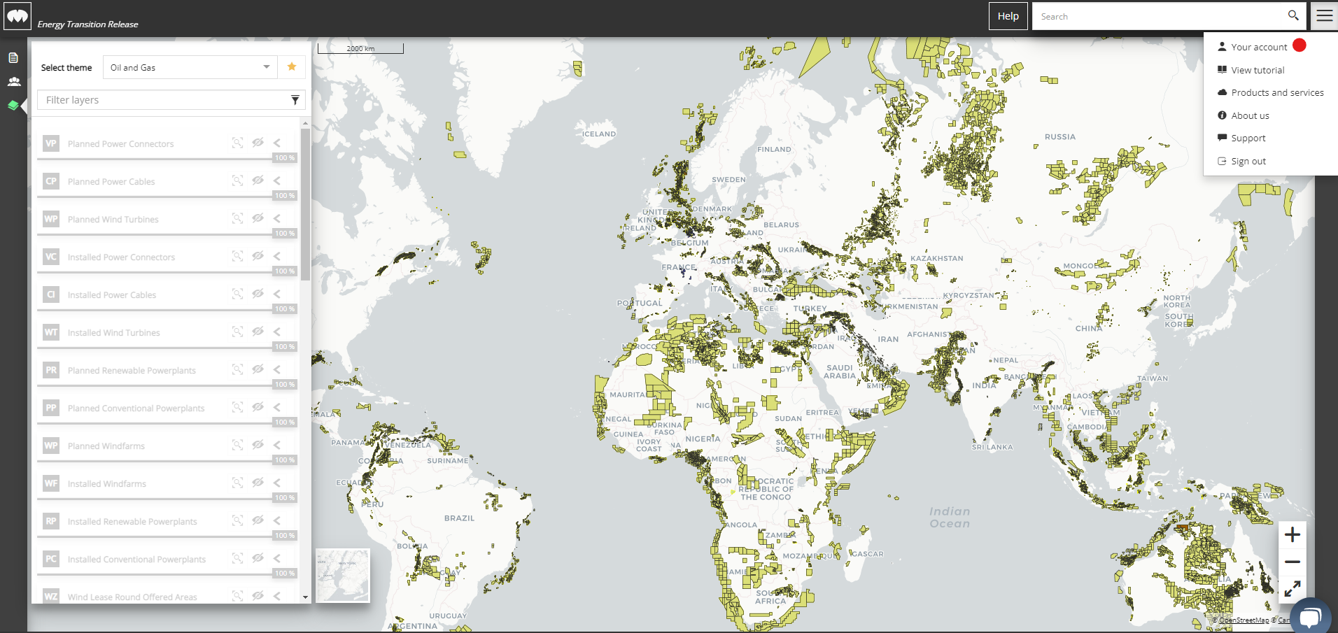This screenshot has height=633, width=1338.
Task: Adjust Planned Windfarms opacity slider
Action: coord(167,461)
